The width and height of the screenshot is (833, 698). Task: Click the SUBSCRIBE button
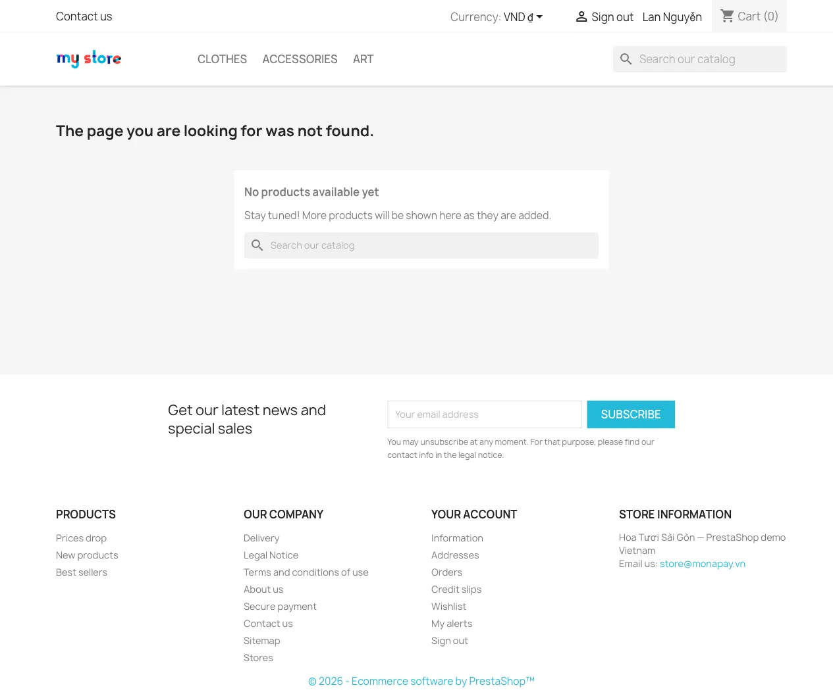(631, 414)
